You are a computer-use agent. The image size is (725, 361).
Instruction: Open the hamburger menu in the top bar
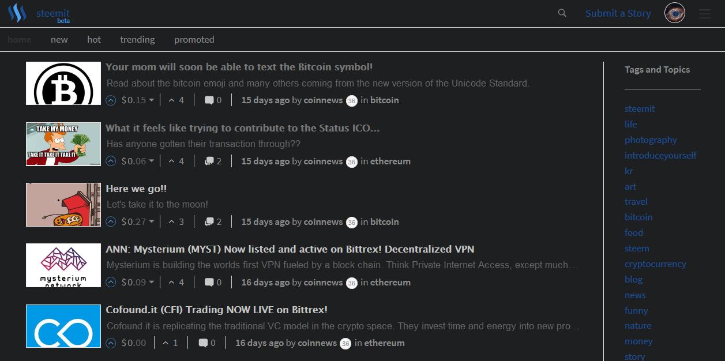coord(705,13)
